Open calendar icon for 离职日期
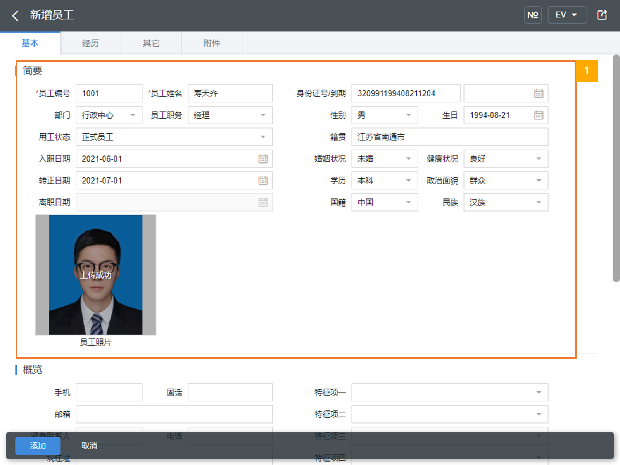The height and width of the screenshot is (465, 620). pyautogui.click(x=263, y=202)
